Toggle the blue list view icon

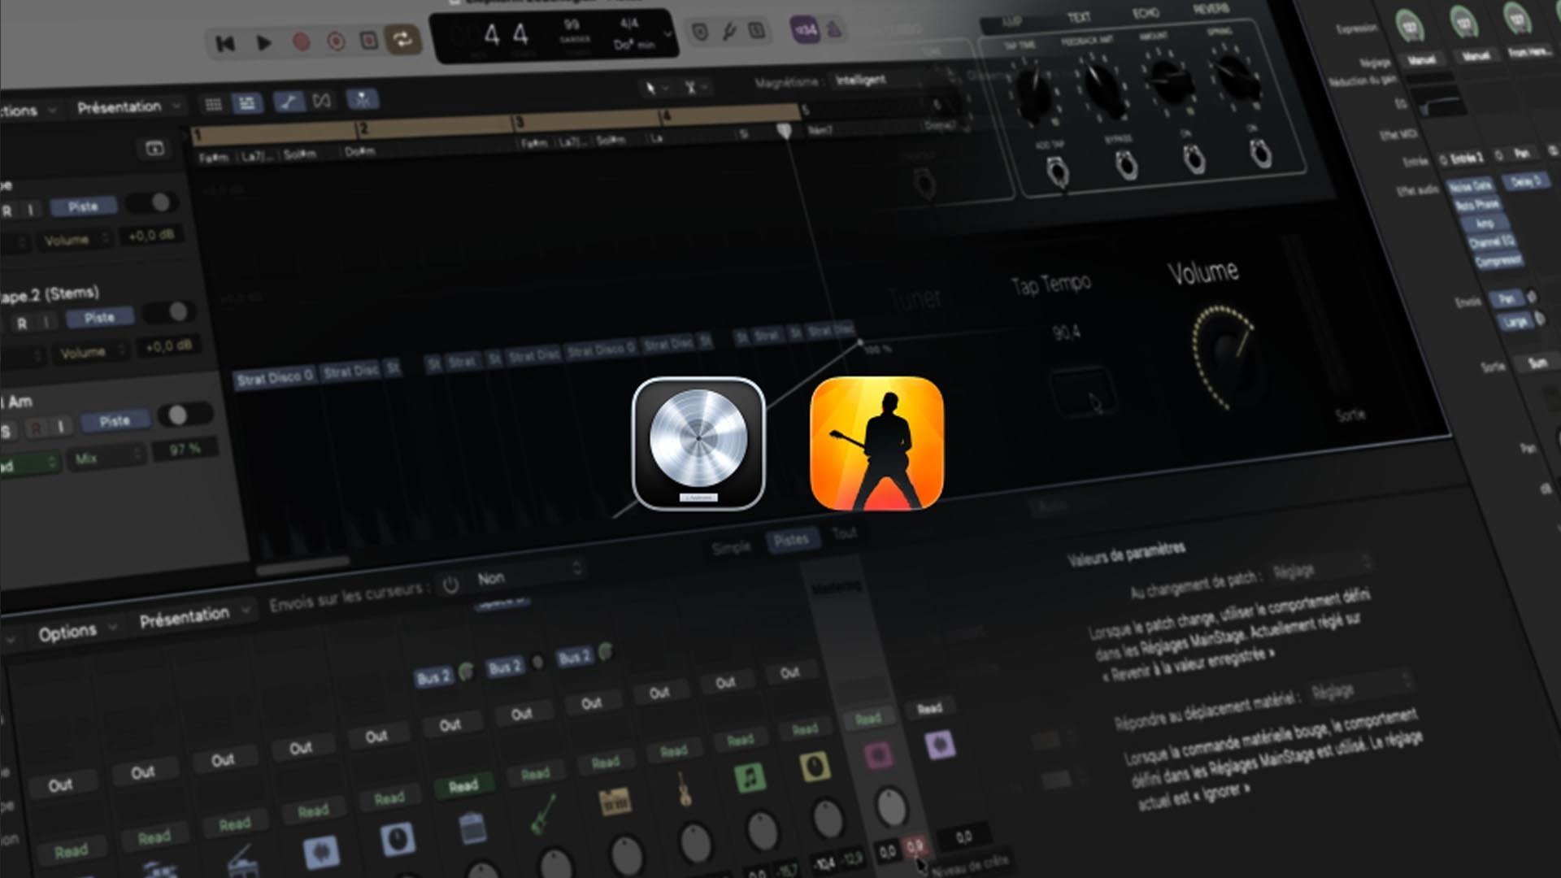coord(246,102)
